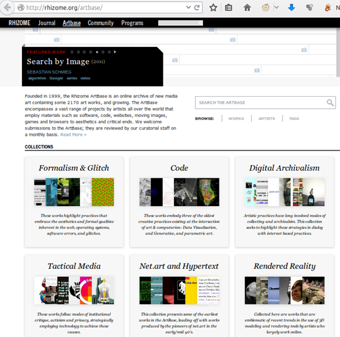Screen dimensions: 340x337
Task: Open the Community menu item
Action: pos(101,23)
